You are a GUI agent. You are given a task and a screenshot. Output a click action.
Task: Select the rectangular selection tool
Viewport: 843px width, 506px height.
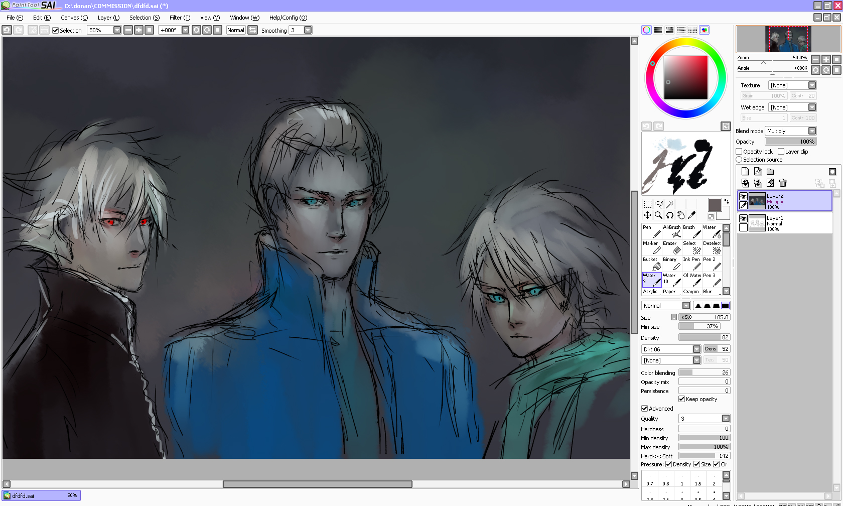click(647, 204)
